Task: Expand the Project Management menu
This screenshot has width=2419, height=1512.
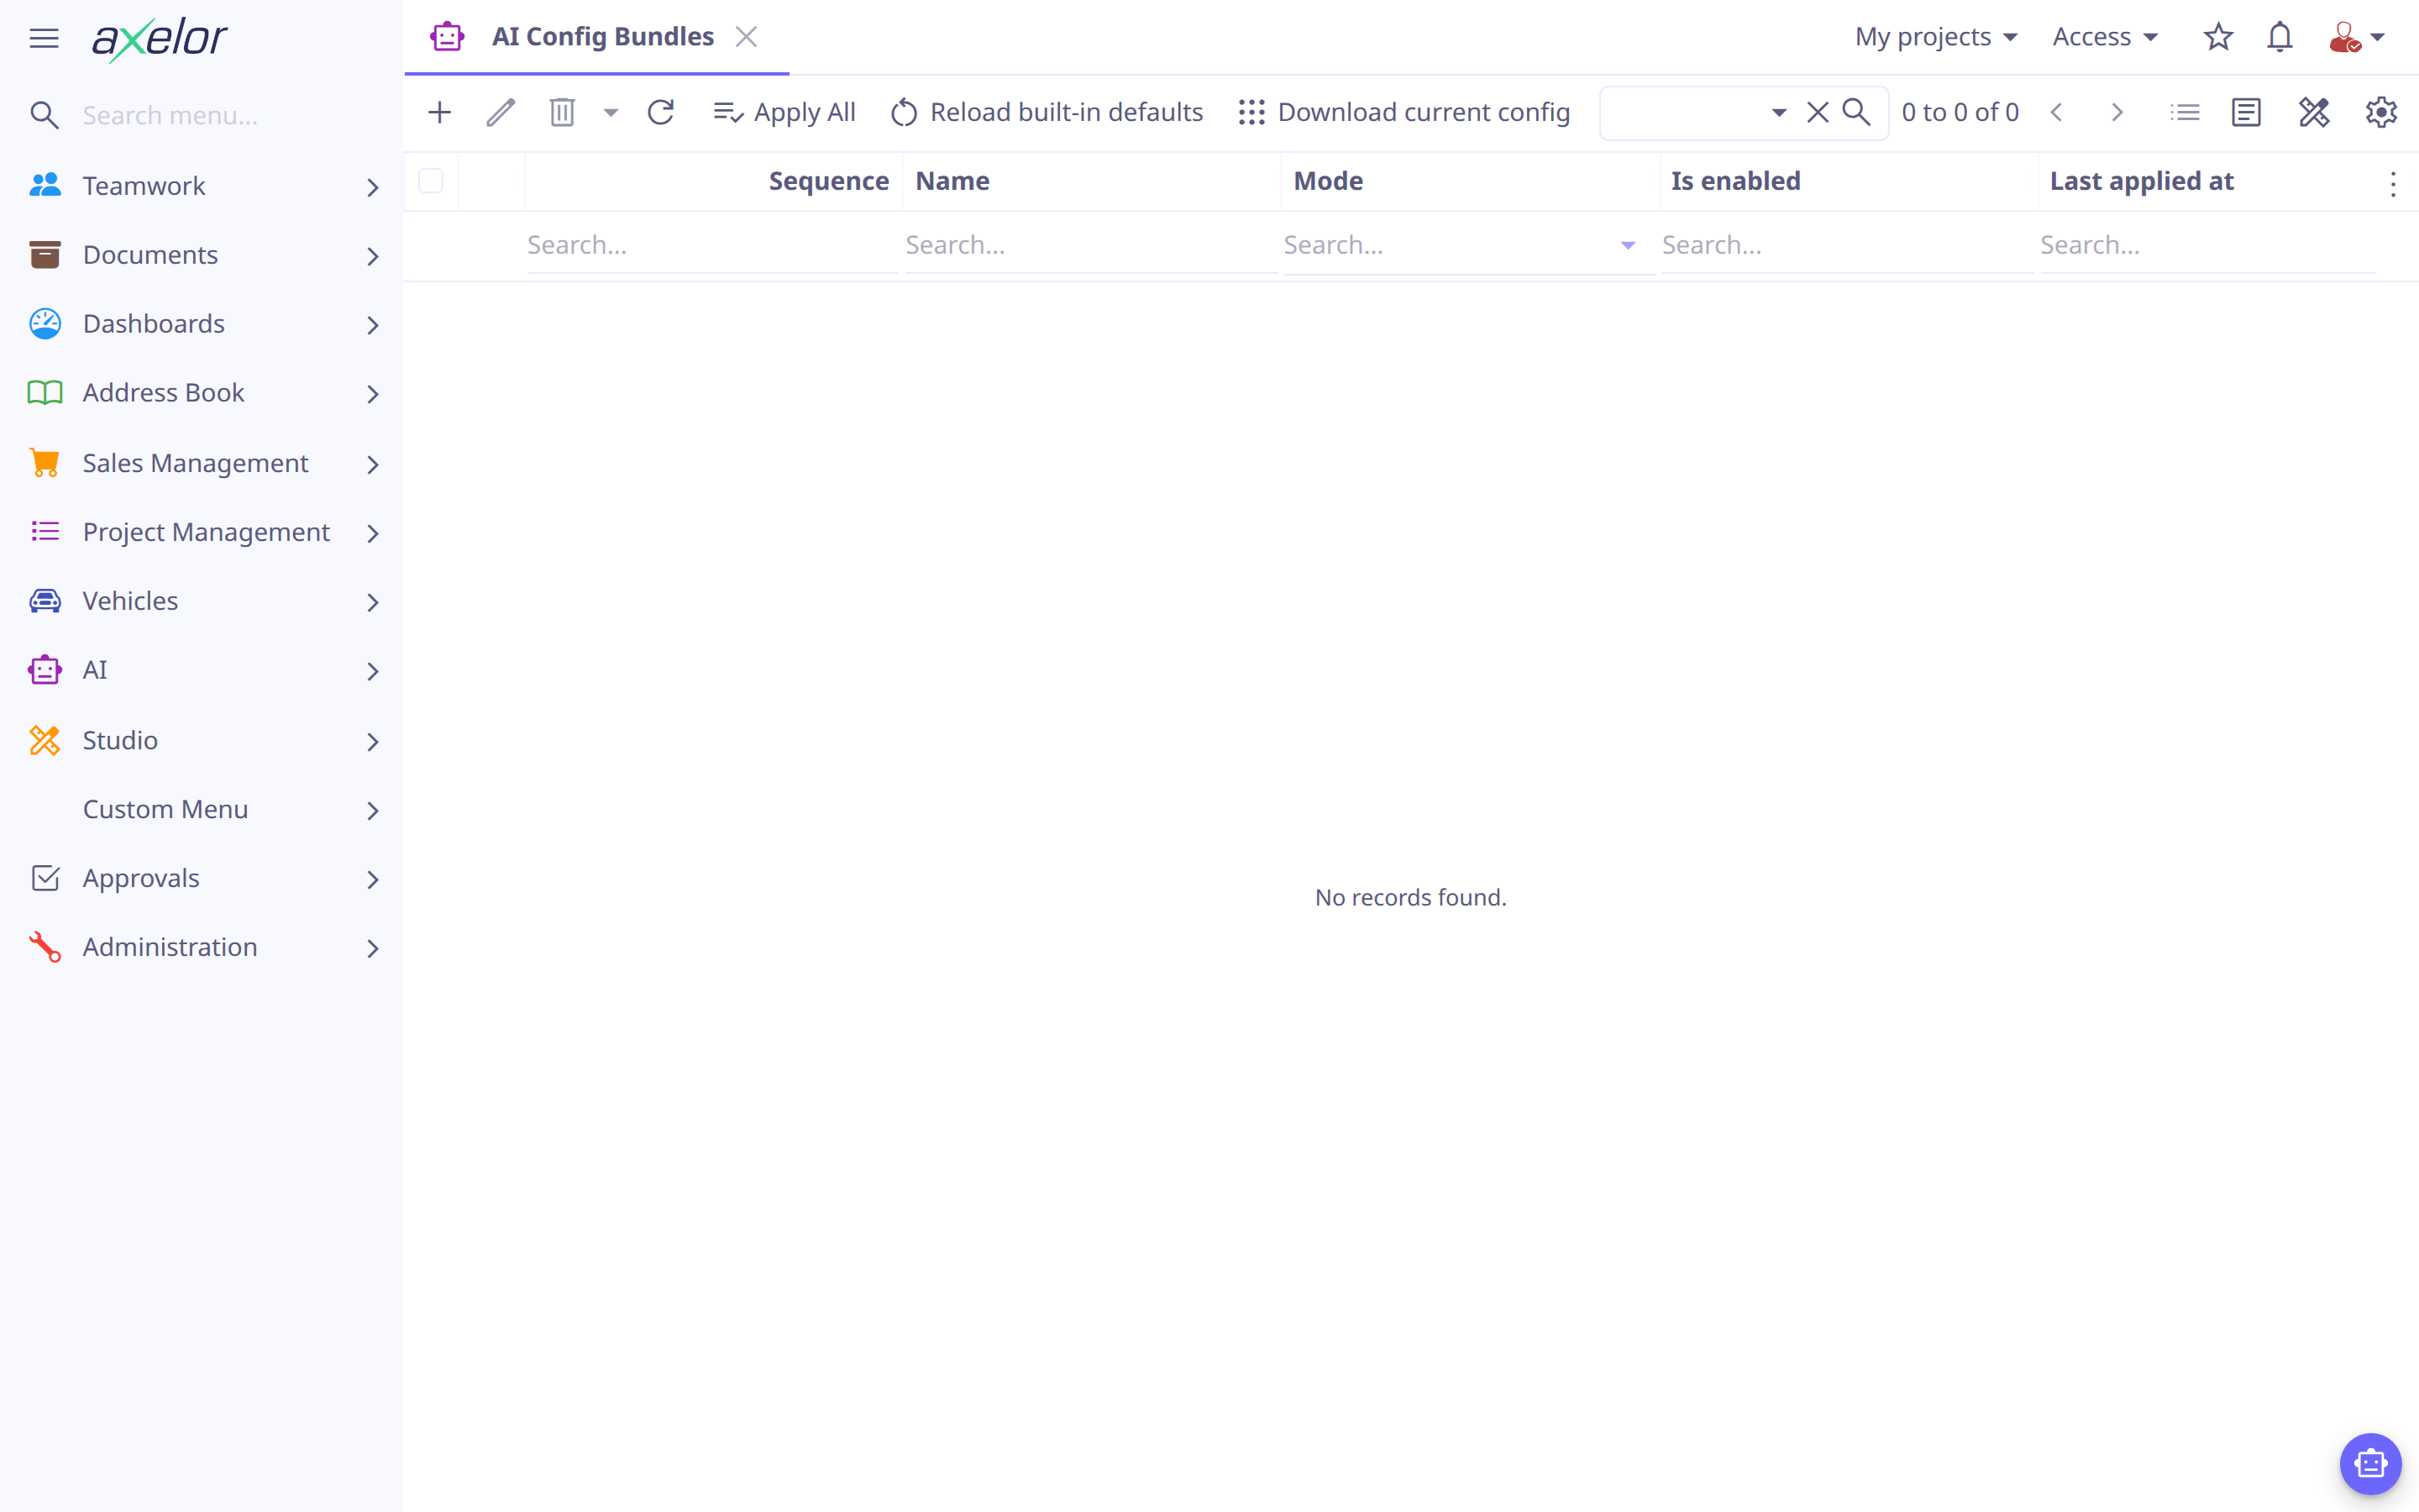Action: point(202,532)
